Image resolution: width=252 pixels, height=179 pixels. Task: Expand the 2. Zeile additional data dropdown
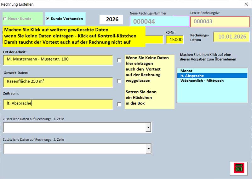(148, 149)
